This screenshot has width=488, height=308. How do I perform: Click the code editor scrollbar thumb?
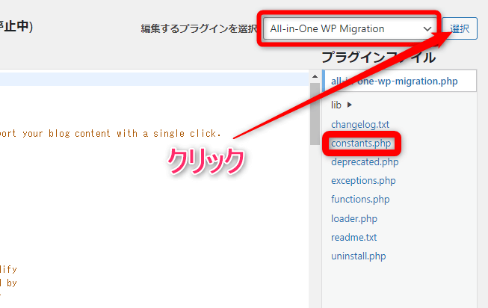click(x=315, y=114)
